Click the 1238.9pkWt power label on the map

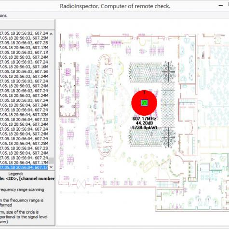click(145, 128)
